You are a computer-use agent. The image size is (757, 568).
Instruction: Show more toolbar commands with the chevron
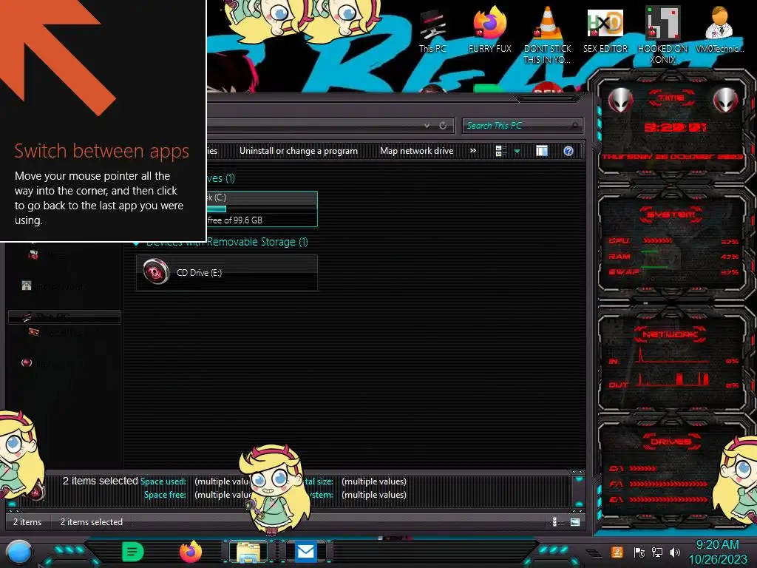pos(473,151)
